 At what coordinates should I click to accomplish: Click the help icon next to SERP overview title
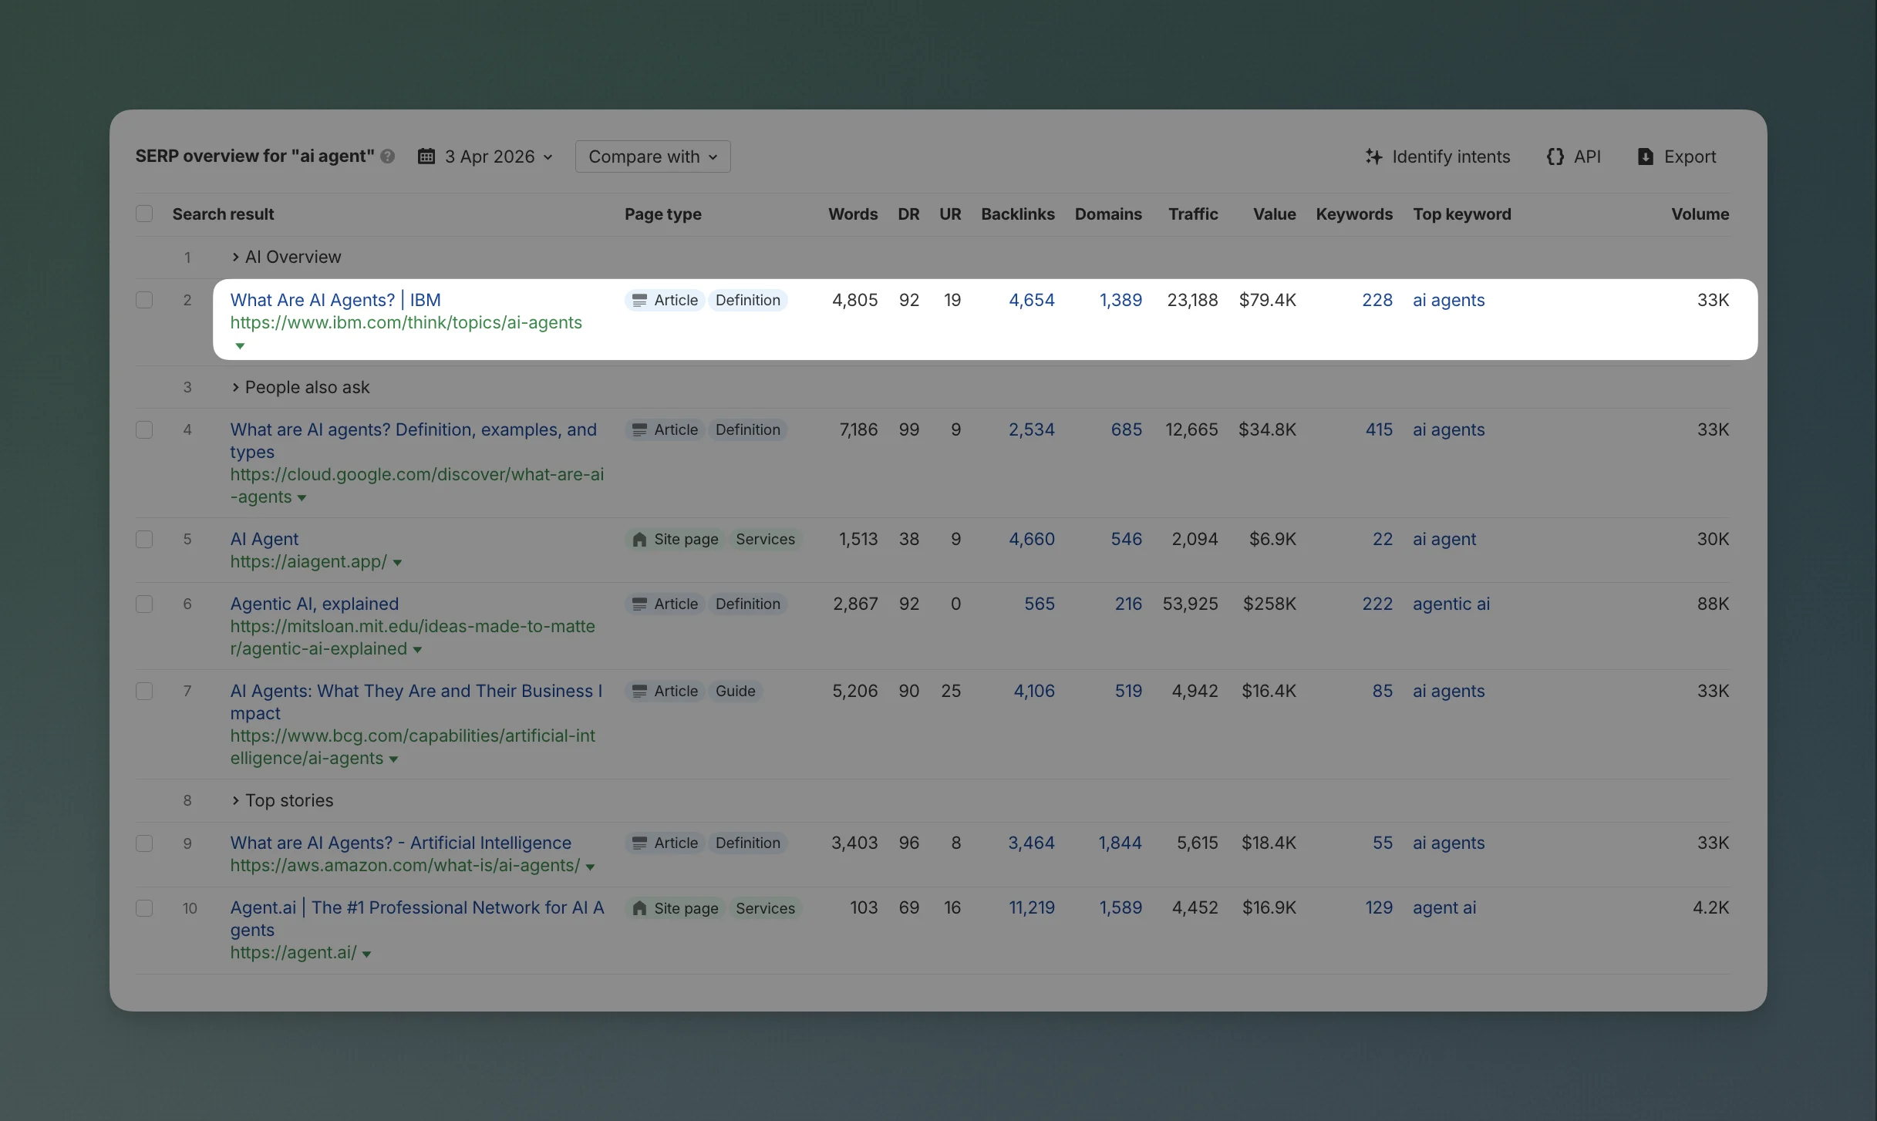coord(389,156)
